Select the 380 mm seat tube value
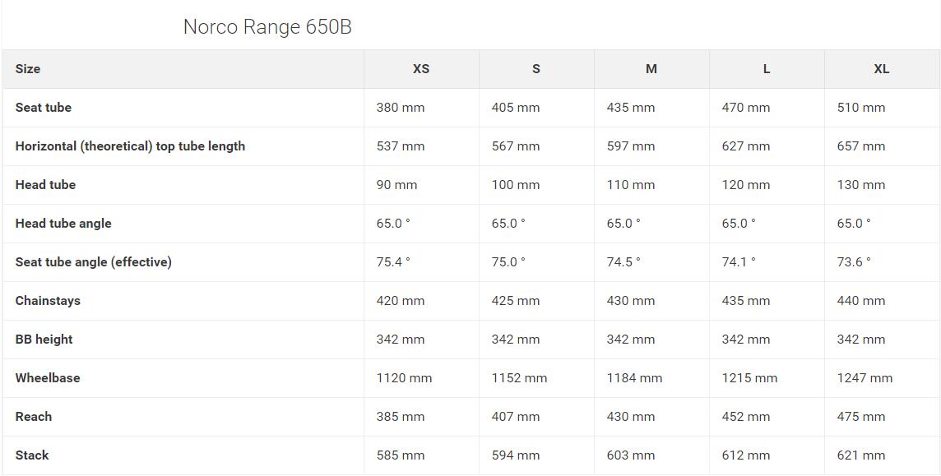Viewport: 941px width, 476px height. click(x=401, y=108)
